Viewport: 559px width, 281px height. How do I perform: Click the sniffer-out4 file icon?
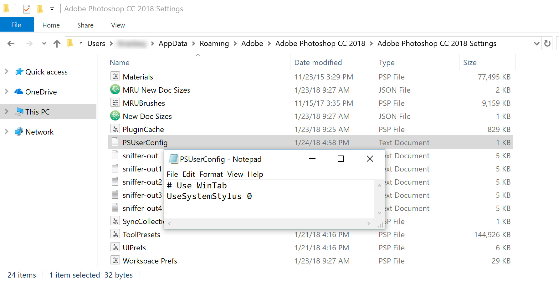(x=115, y=208)
